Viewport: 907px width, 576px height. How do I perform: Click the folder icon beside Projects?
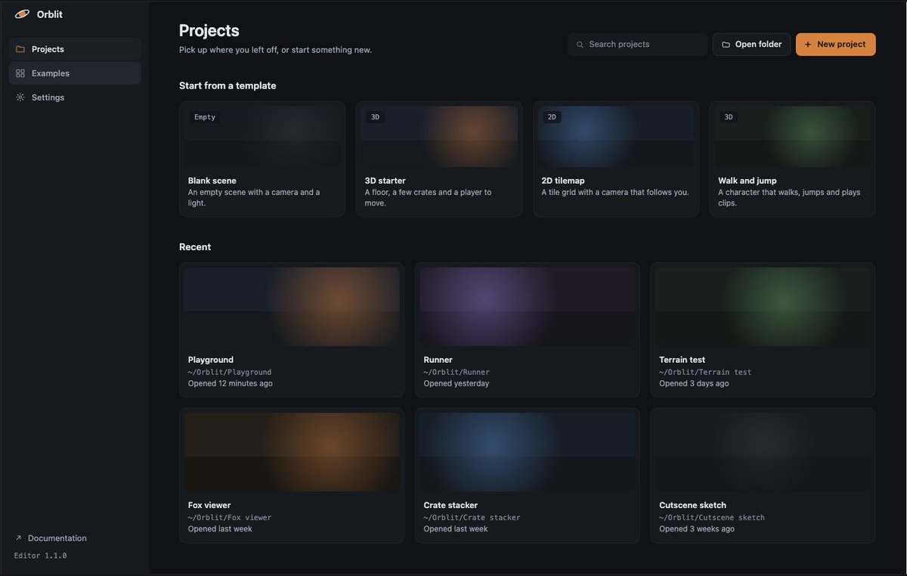pos(20,49)
